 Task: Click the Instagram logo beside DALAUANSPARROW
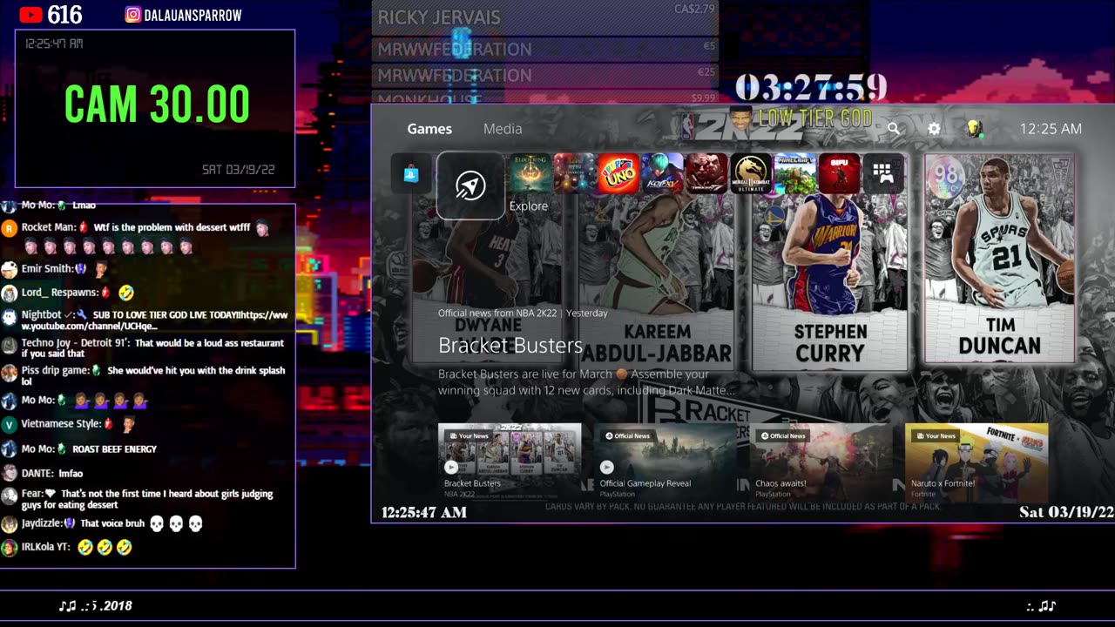click(132, 15)
